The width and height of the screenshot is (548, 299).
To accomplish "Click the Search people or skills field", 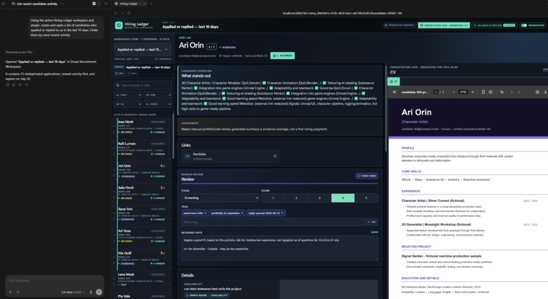I will (143, 85).
